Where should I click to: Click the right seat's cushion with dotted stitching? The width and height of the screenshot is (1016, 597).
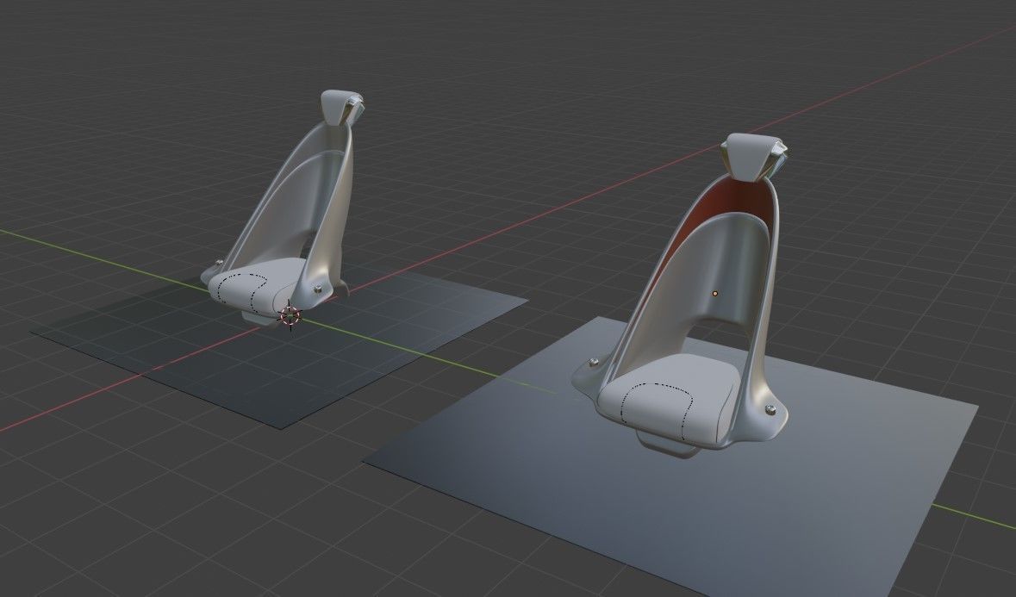point(667,401)
